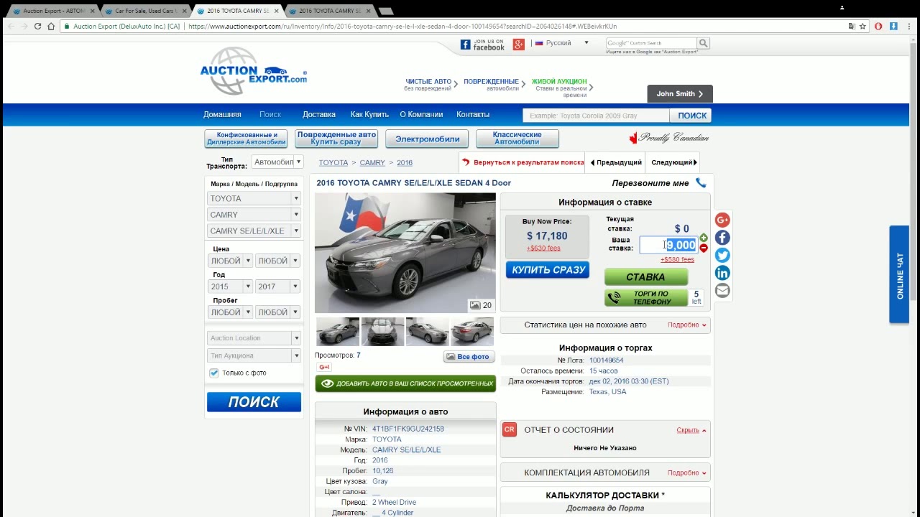Expand Комплектация автомобиля Подробно

(686, 473)
